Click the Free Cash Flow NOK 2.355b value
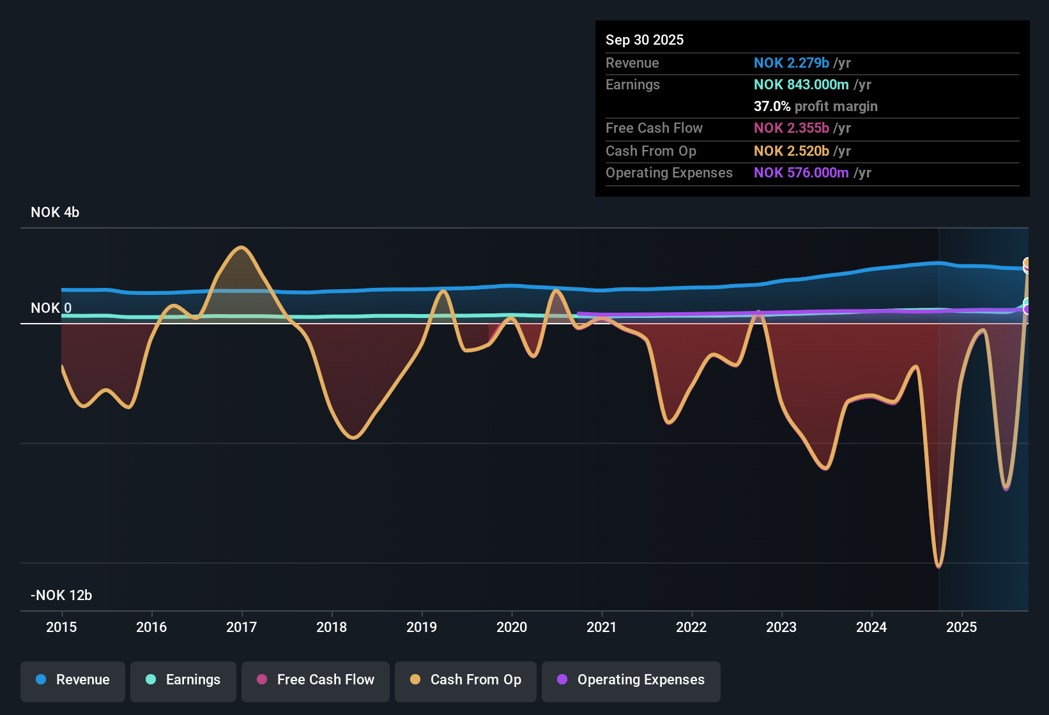Viewport: 1049px width, 715px height. coord(792,128)
